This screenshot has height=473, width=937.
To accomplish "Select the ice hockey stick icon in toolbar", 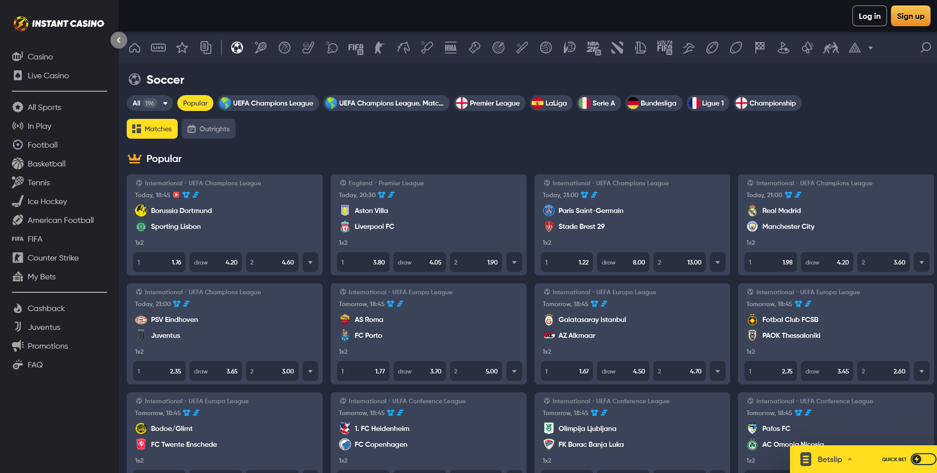I will 308,48.
